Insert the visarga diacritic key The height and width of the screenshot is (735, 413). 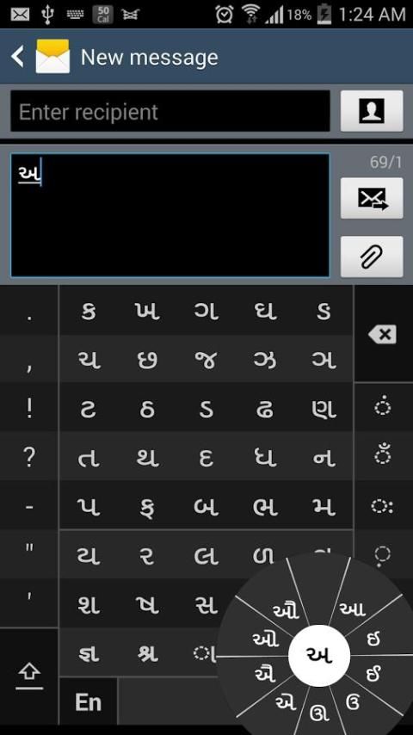click(x=383, y=506)
